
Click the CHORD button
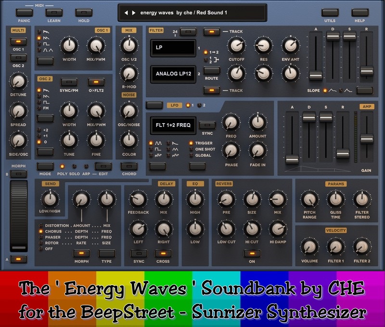pos(128,166)
